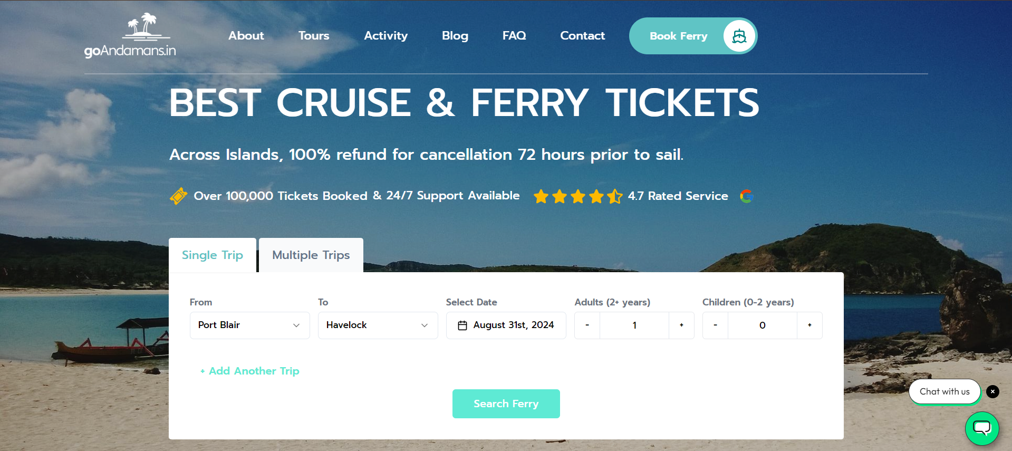The image size is (1012, 451).
Task: Open the From dropdown showing Port Blair
Action: click(249, 325)
